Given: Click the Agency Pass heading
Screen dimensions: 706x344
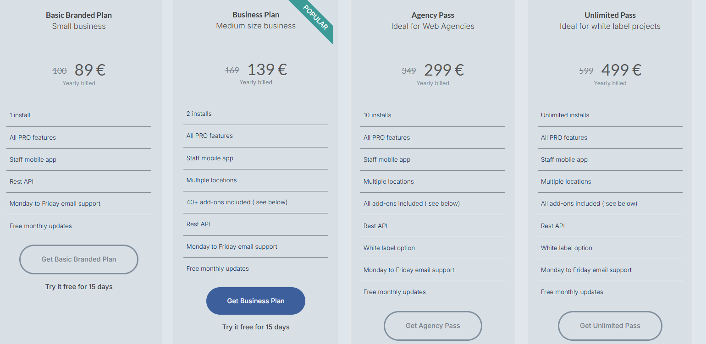Looking at the screenshot, I should [x=433, y=15].
